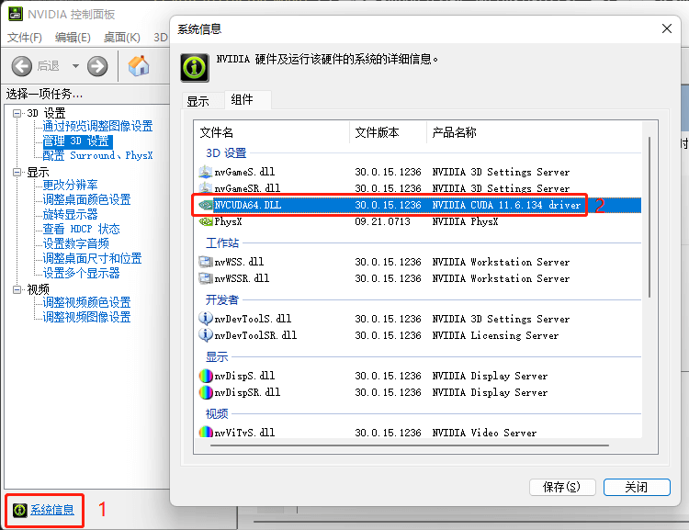Click the NVIDIA Control Panel title bar icon
This screenshot has width=689, height=530.
pos(16,14)
